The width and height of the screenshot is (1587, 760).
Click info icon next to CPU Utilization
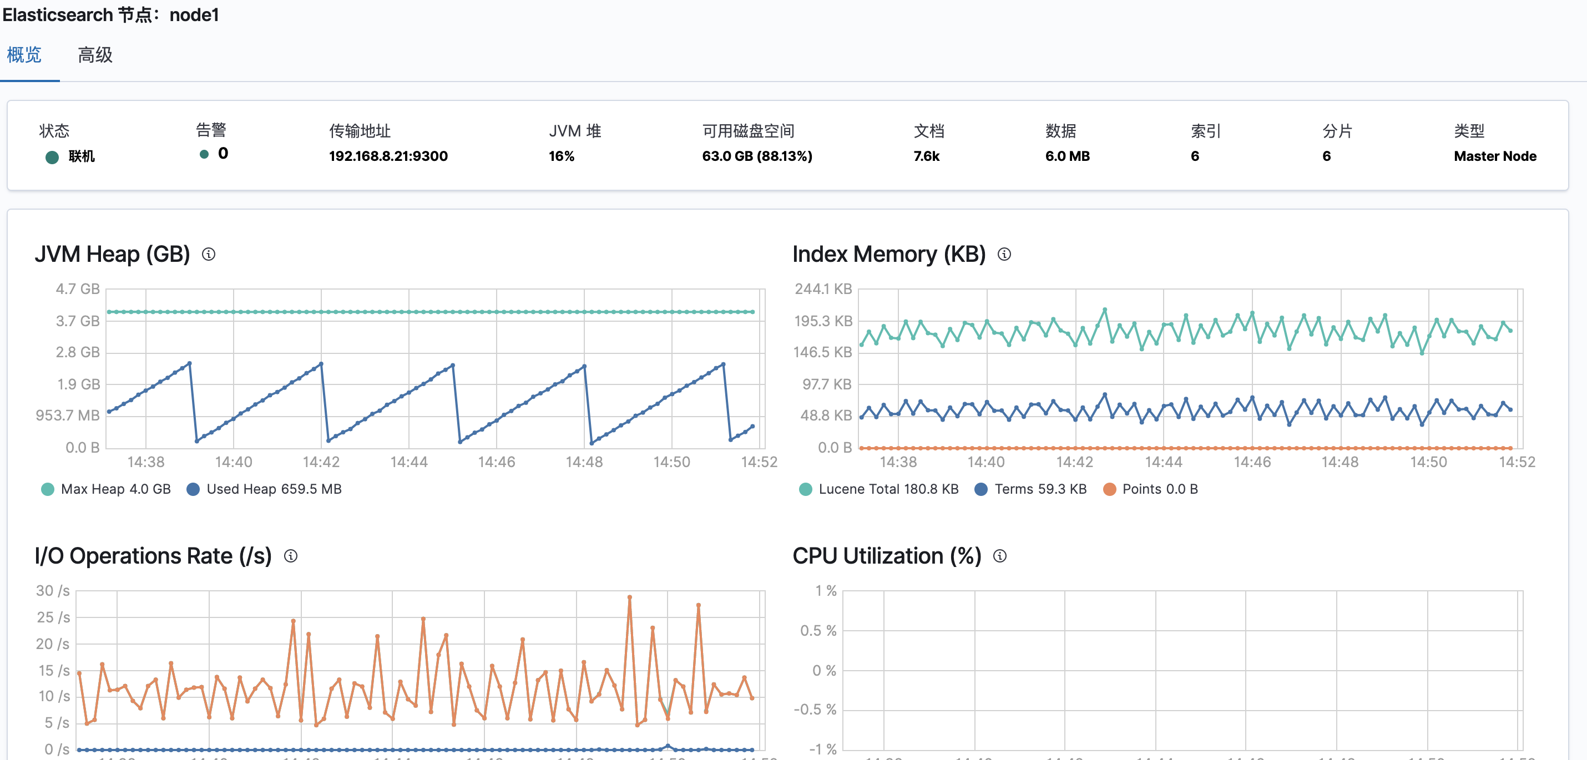point(1000,556)
